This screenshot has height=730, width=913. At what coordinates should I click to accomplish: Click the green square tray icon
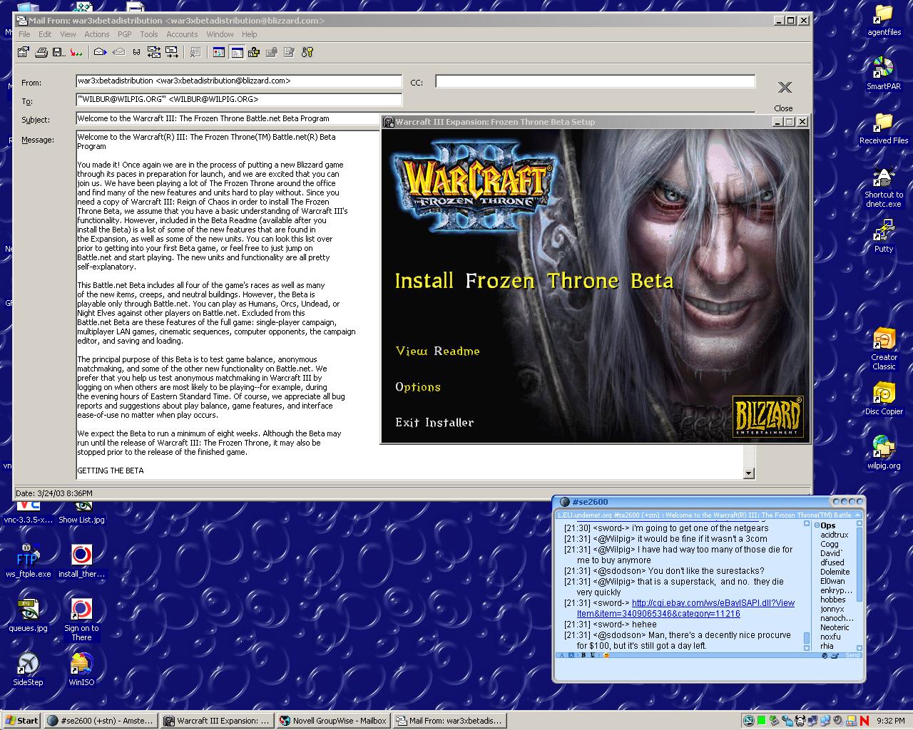tap(761, 721)
